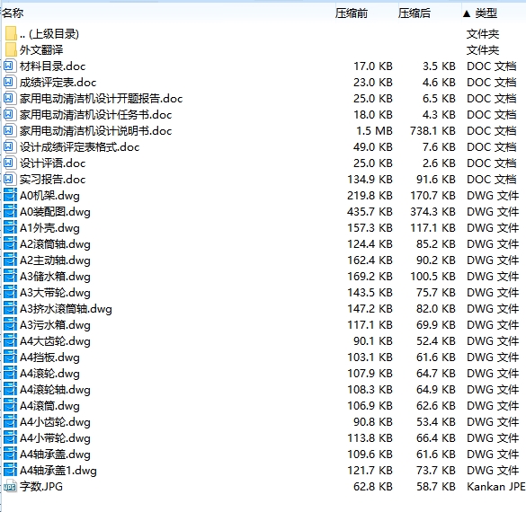Click the A4轴承盖1.dwg file icon
The width and height of the screenshot is (526, 512).
tap(10, 470)
